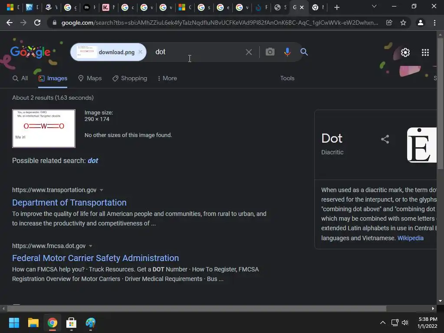
Task: Select the Images tab
Action: pyautogui.click(x=53, y=78)
